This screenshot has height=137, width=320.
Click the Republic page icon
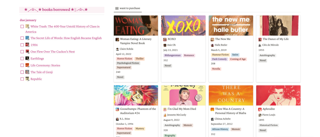click(x=27, y=79)
